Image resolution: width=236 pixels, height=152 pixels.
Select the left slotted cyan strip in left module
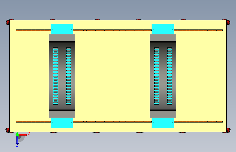click(55, 76)
